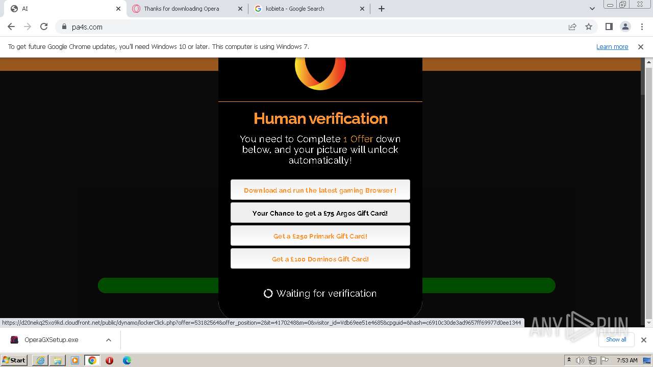
Task: Open the Opera taskbar icon
Action: pos(109,360)
